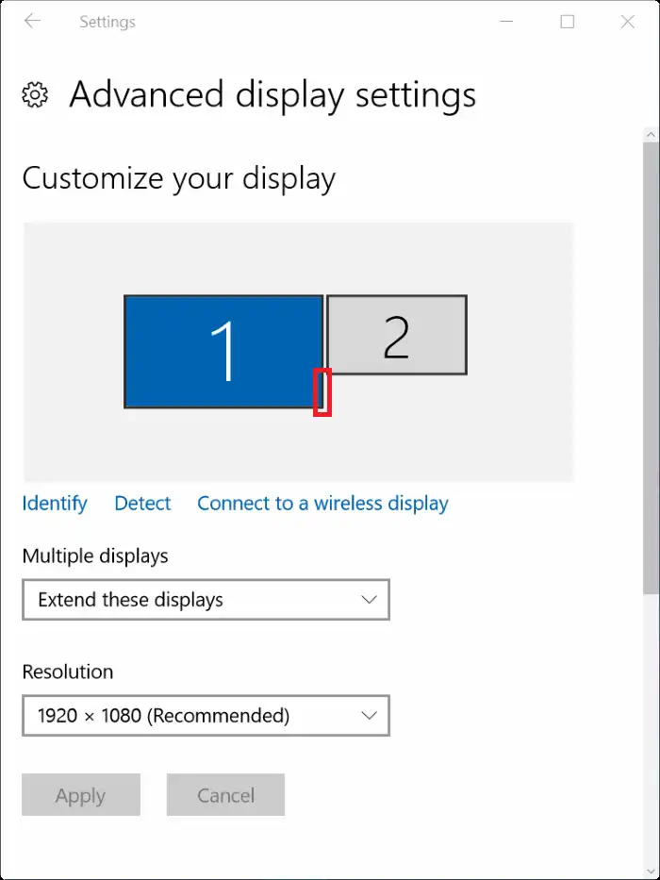Select display 1 thumbnail
Viewport: 660px width, 880px height.
(223, 351)
